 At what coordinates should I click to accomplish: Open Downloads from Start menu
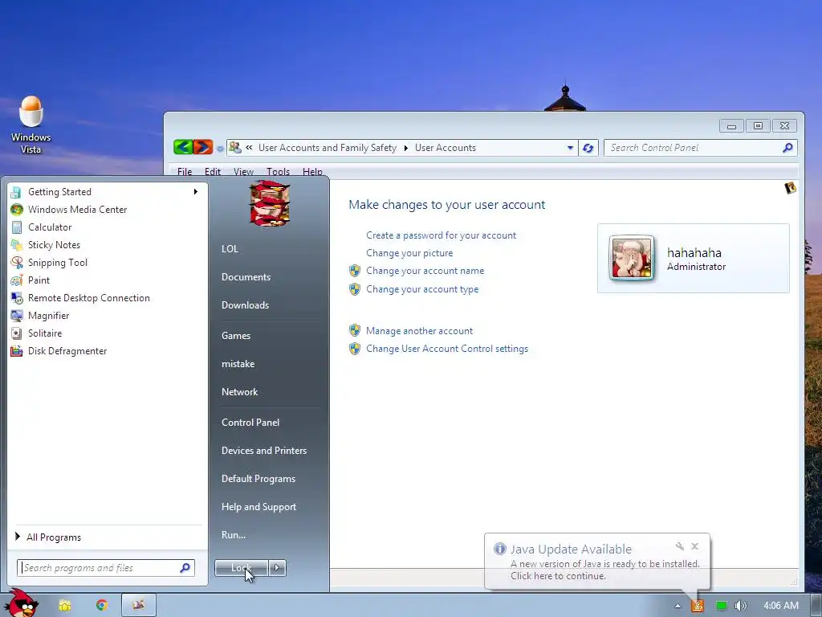[x=245, y=305]
